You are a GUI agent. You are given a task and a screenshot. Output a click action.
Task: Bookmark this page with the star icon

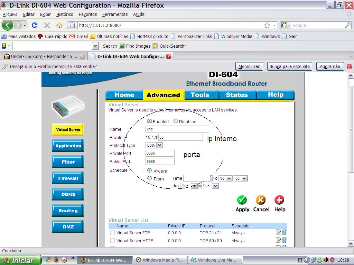click(x=267, y=25)
